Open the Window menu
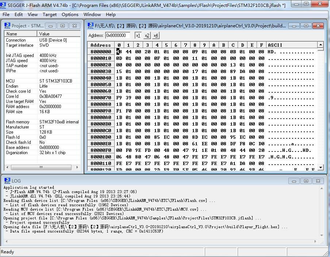The height and width of the screenshot is (257, 330). click(x=92, y=15)
